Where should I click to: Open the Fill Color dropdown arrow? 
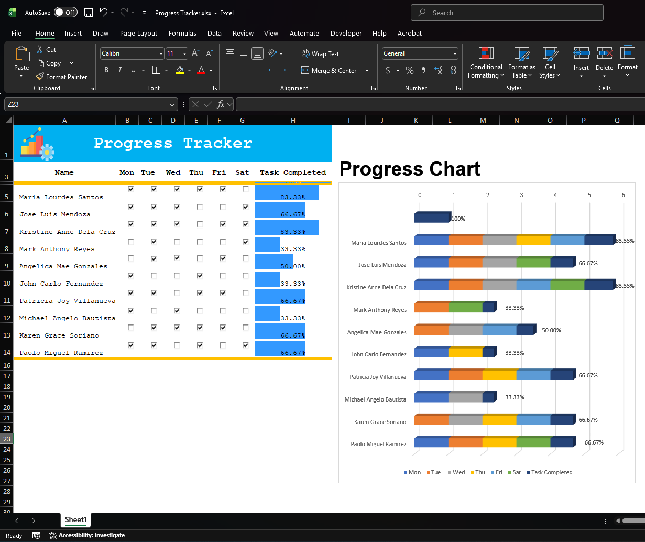tap(189, 70)
